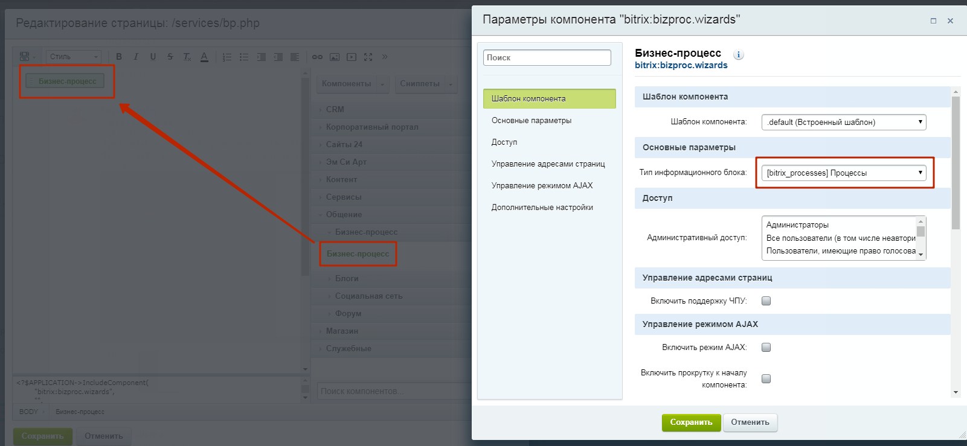Click the Поиск search field
The height and width of the screenshot is (446, 967).
point(547,57)
